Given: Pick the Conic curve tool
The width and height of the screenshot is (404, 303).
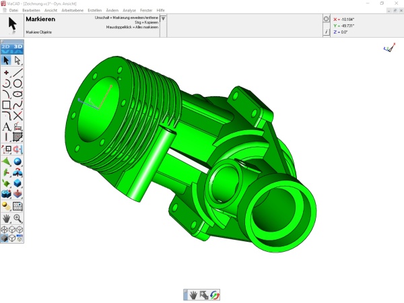Looking at the screenshot, I should click(x=6, y=94).
